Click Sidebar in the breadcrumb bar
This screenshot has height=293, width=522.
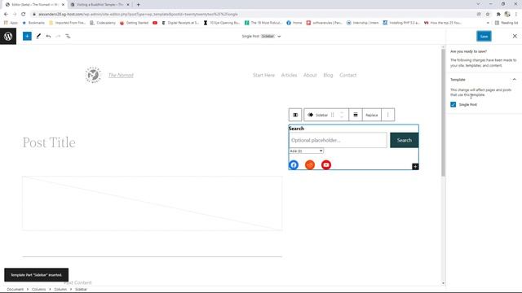coord(81,290)
